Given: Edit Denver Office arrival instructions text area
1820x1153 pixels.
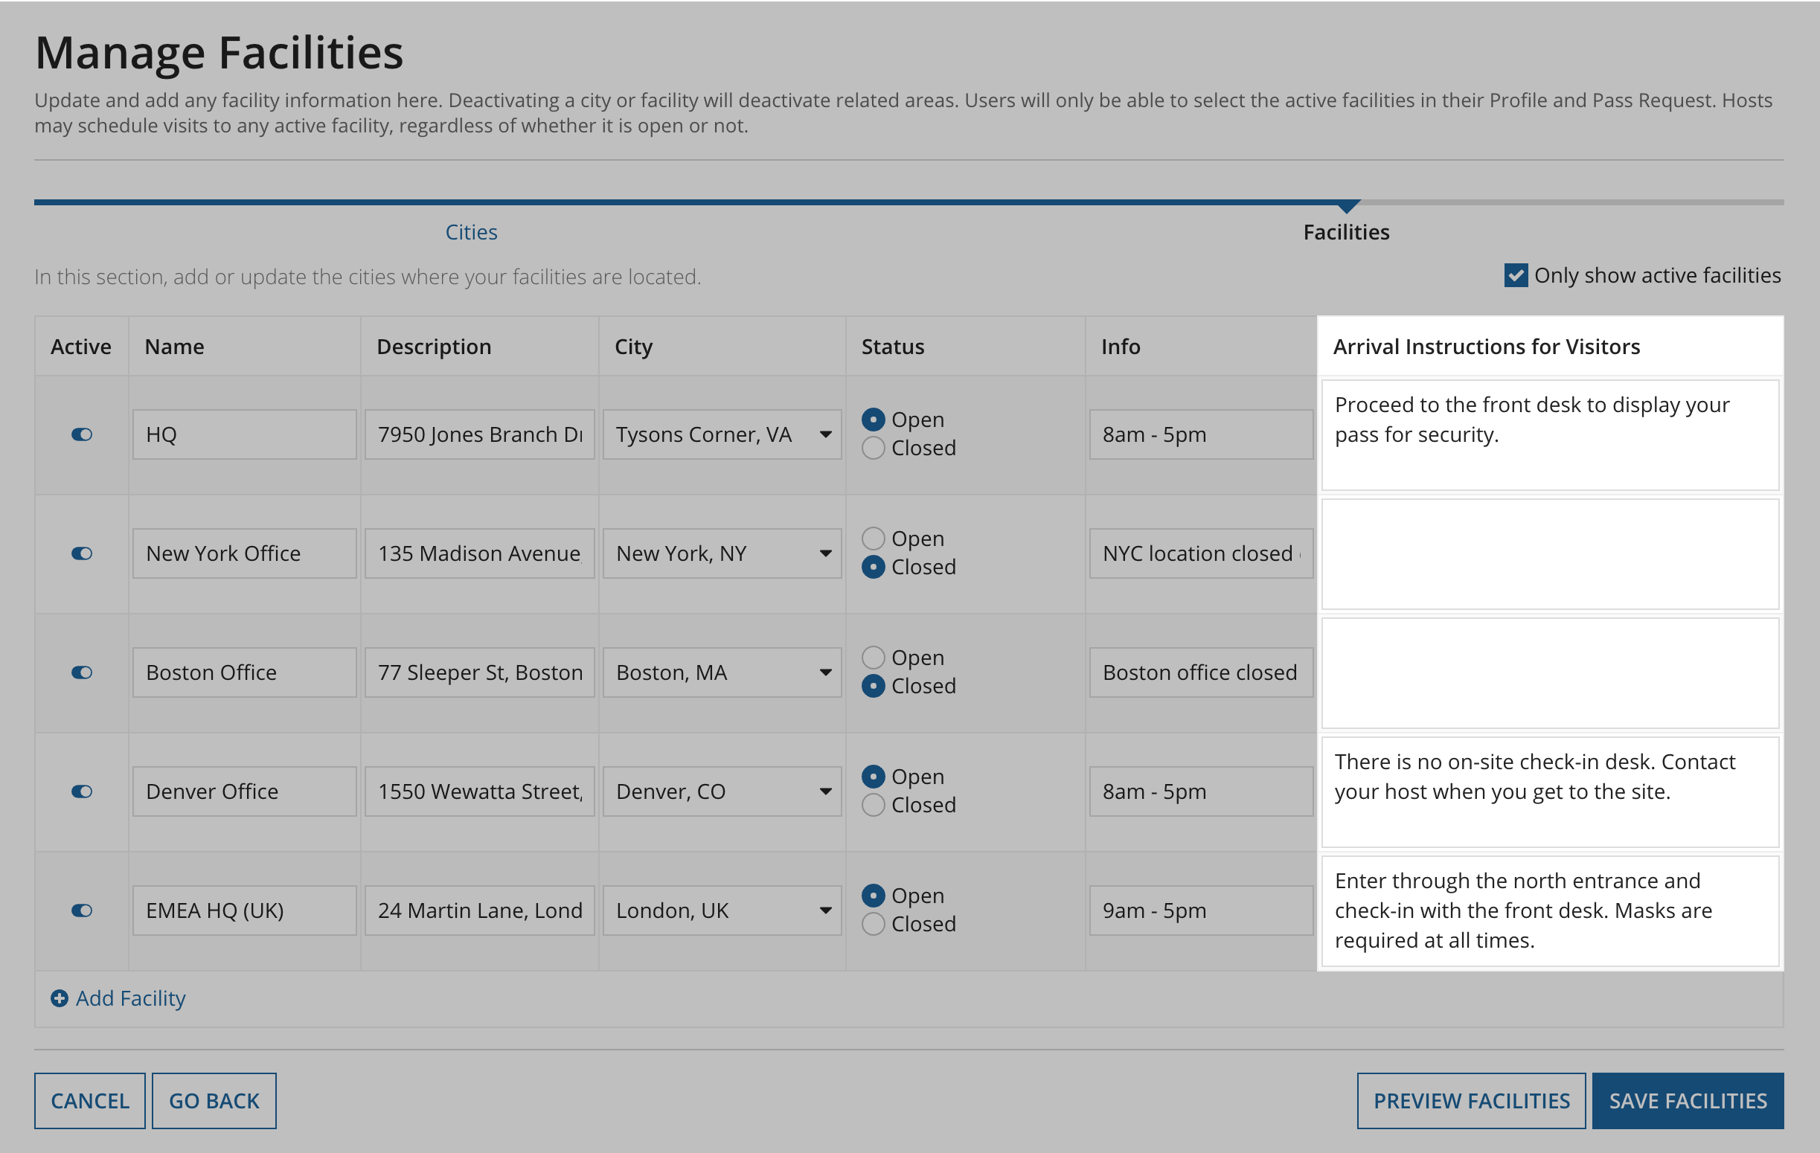Looking at the screenshot, I should 1550,791.
